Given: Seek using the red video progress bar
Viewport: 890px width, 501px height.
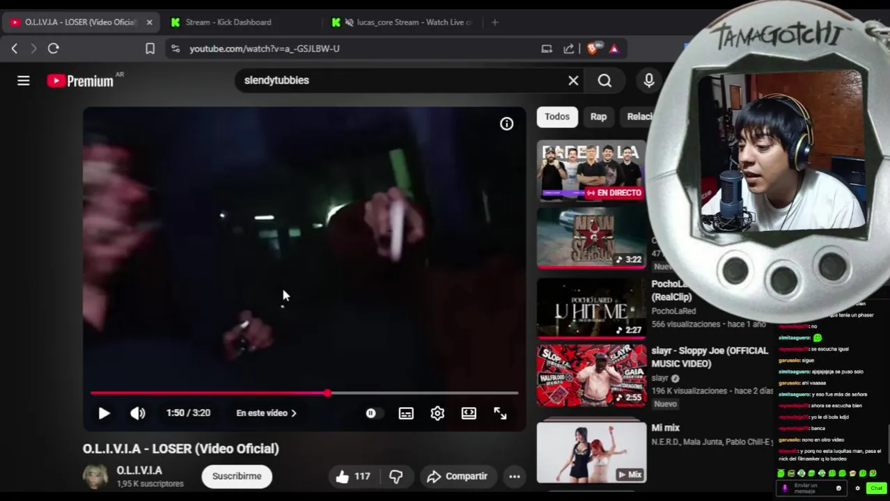Looking at the screenshot, I should pyautogui.click(x=304, y=393).
